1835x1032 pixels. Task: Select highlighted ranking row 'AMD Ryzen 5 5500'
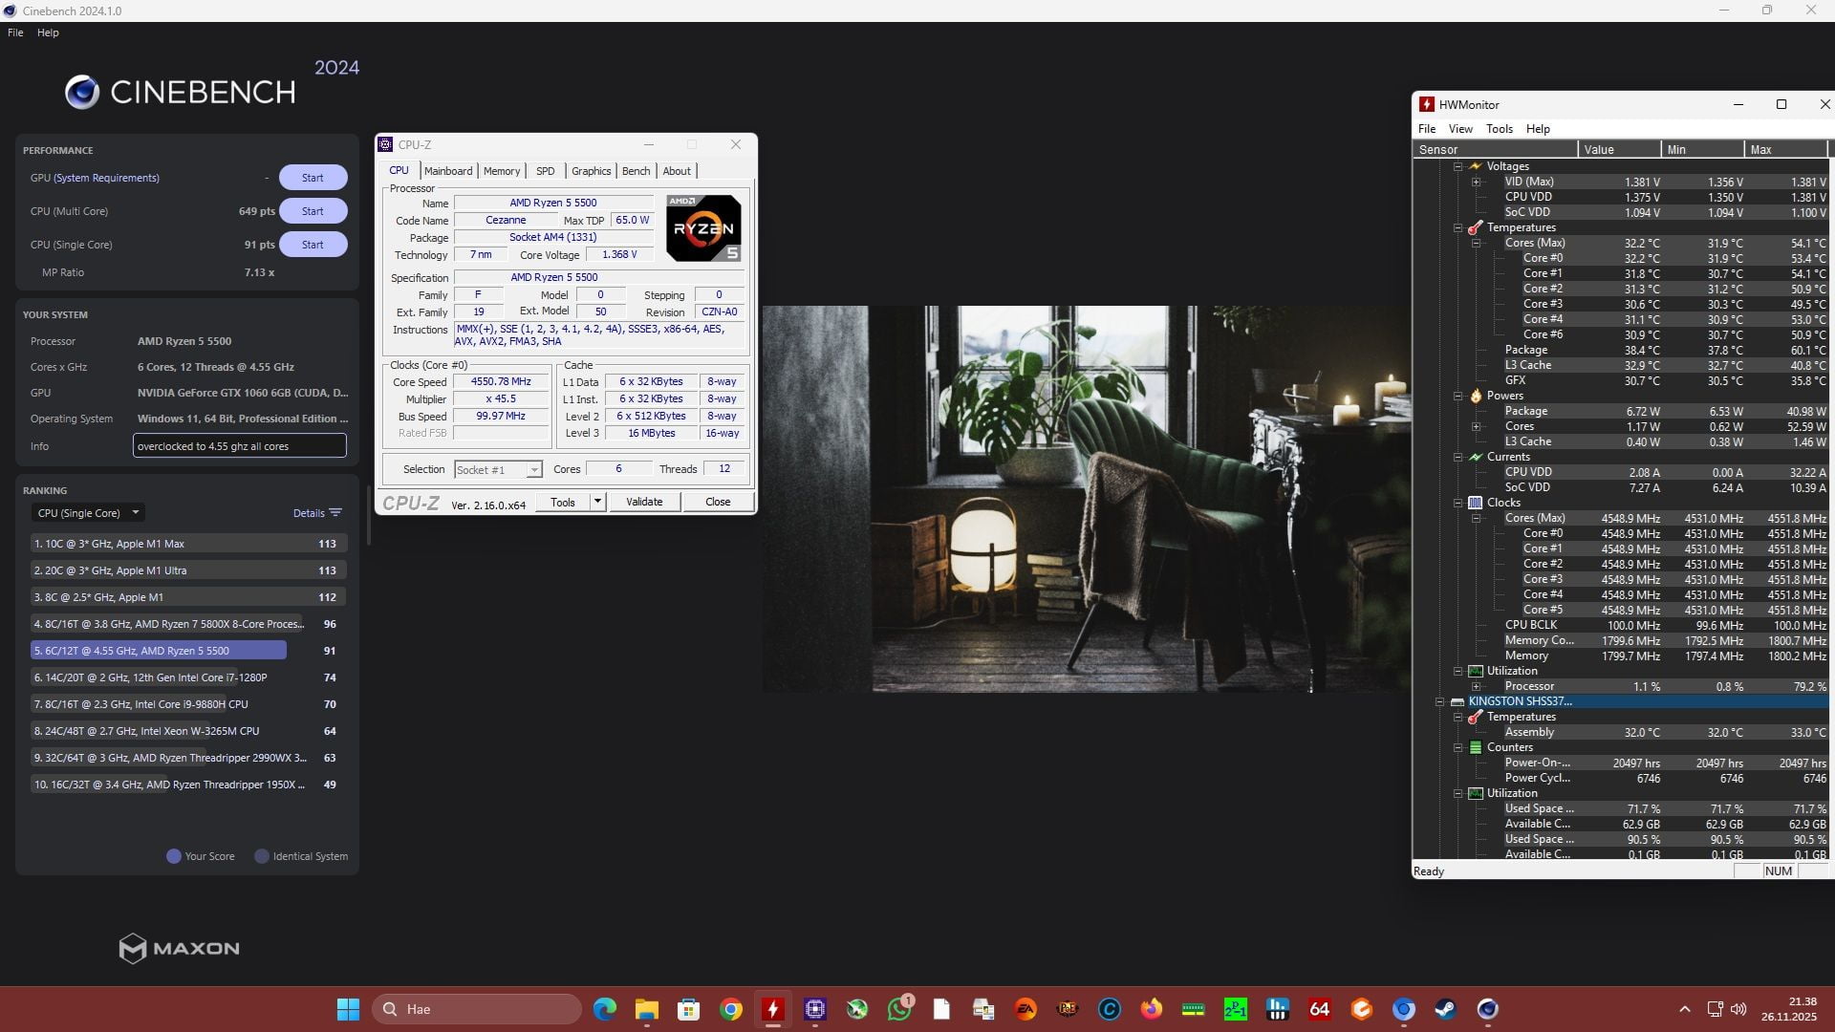(x=188, y=651)
